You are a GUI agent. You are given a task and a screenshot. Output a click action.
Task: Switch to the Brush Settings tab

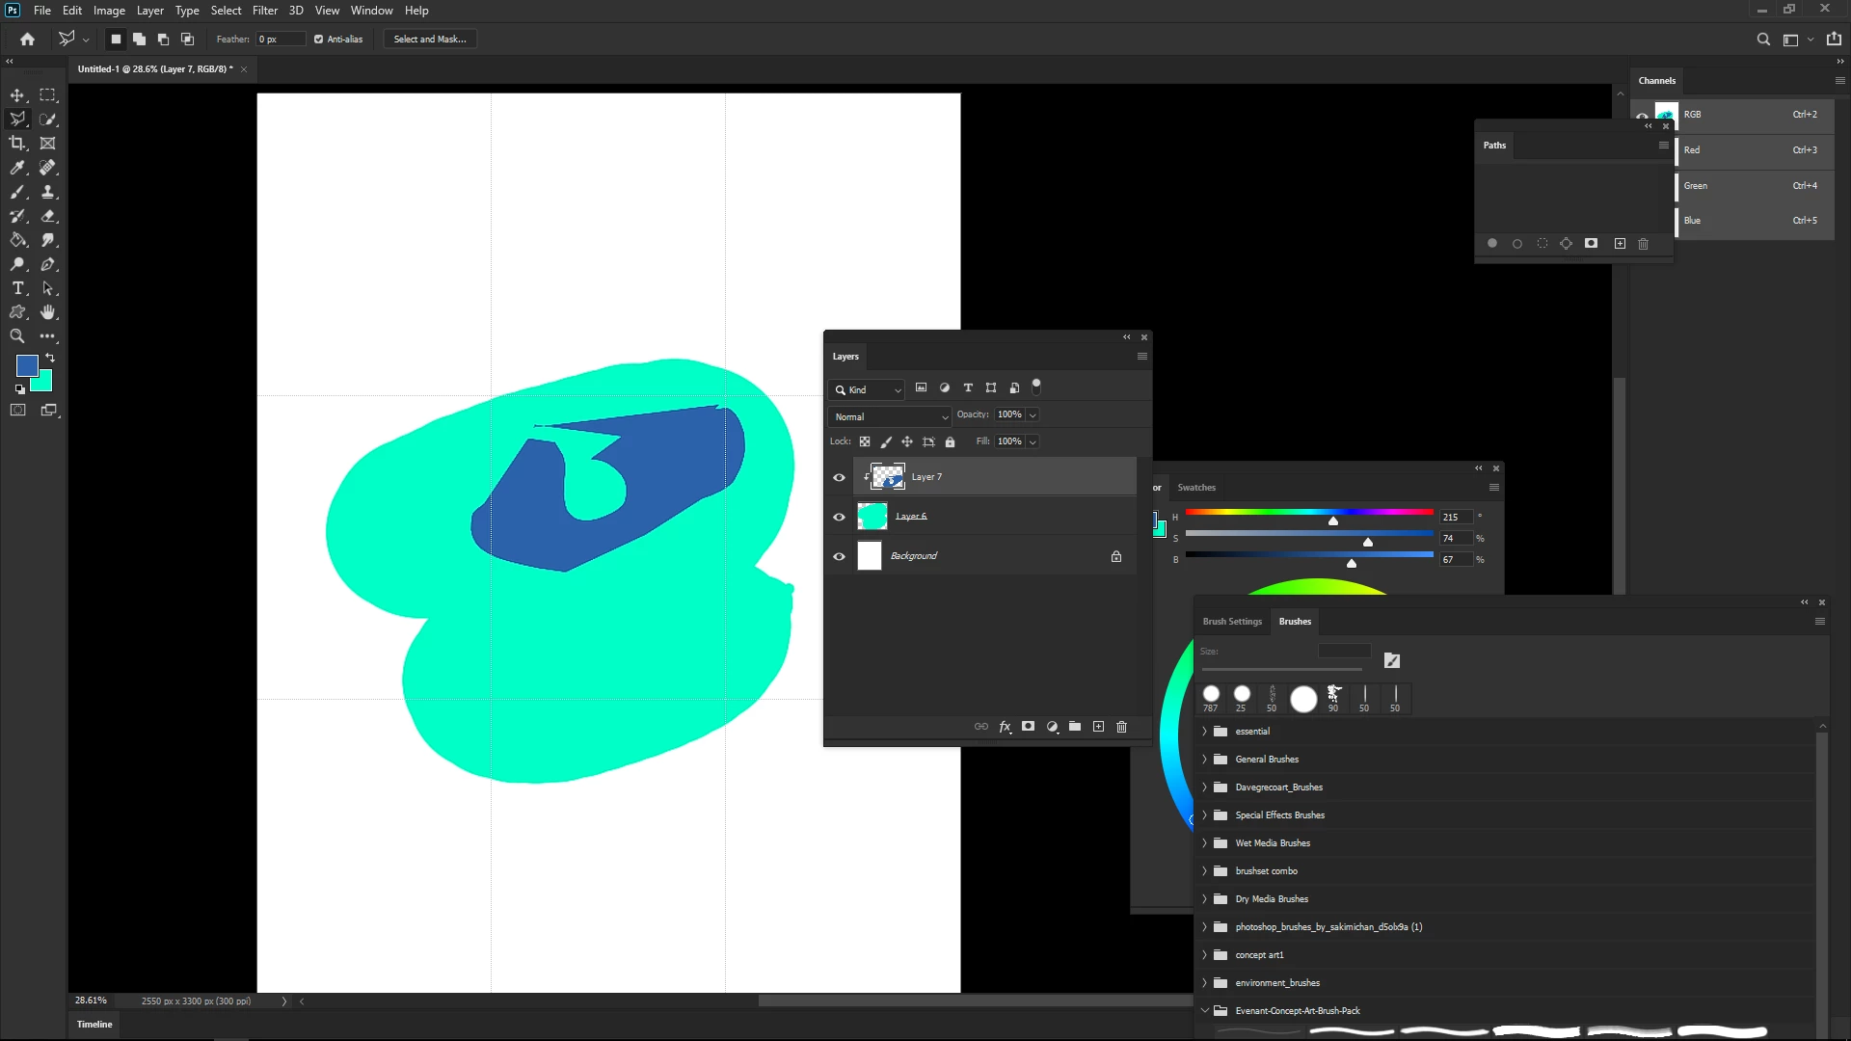click(1231, 622)
